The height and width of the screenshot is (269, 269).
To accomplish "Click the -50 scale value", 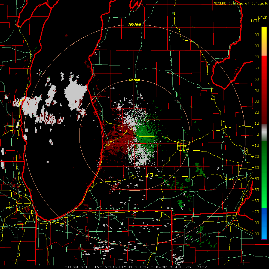I will point(256,190).
